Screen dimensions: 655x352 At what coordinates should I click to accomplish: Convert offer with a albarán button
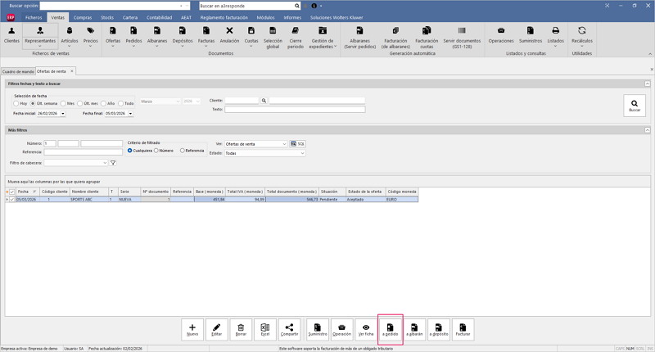(x=414, y=329)
